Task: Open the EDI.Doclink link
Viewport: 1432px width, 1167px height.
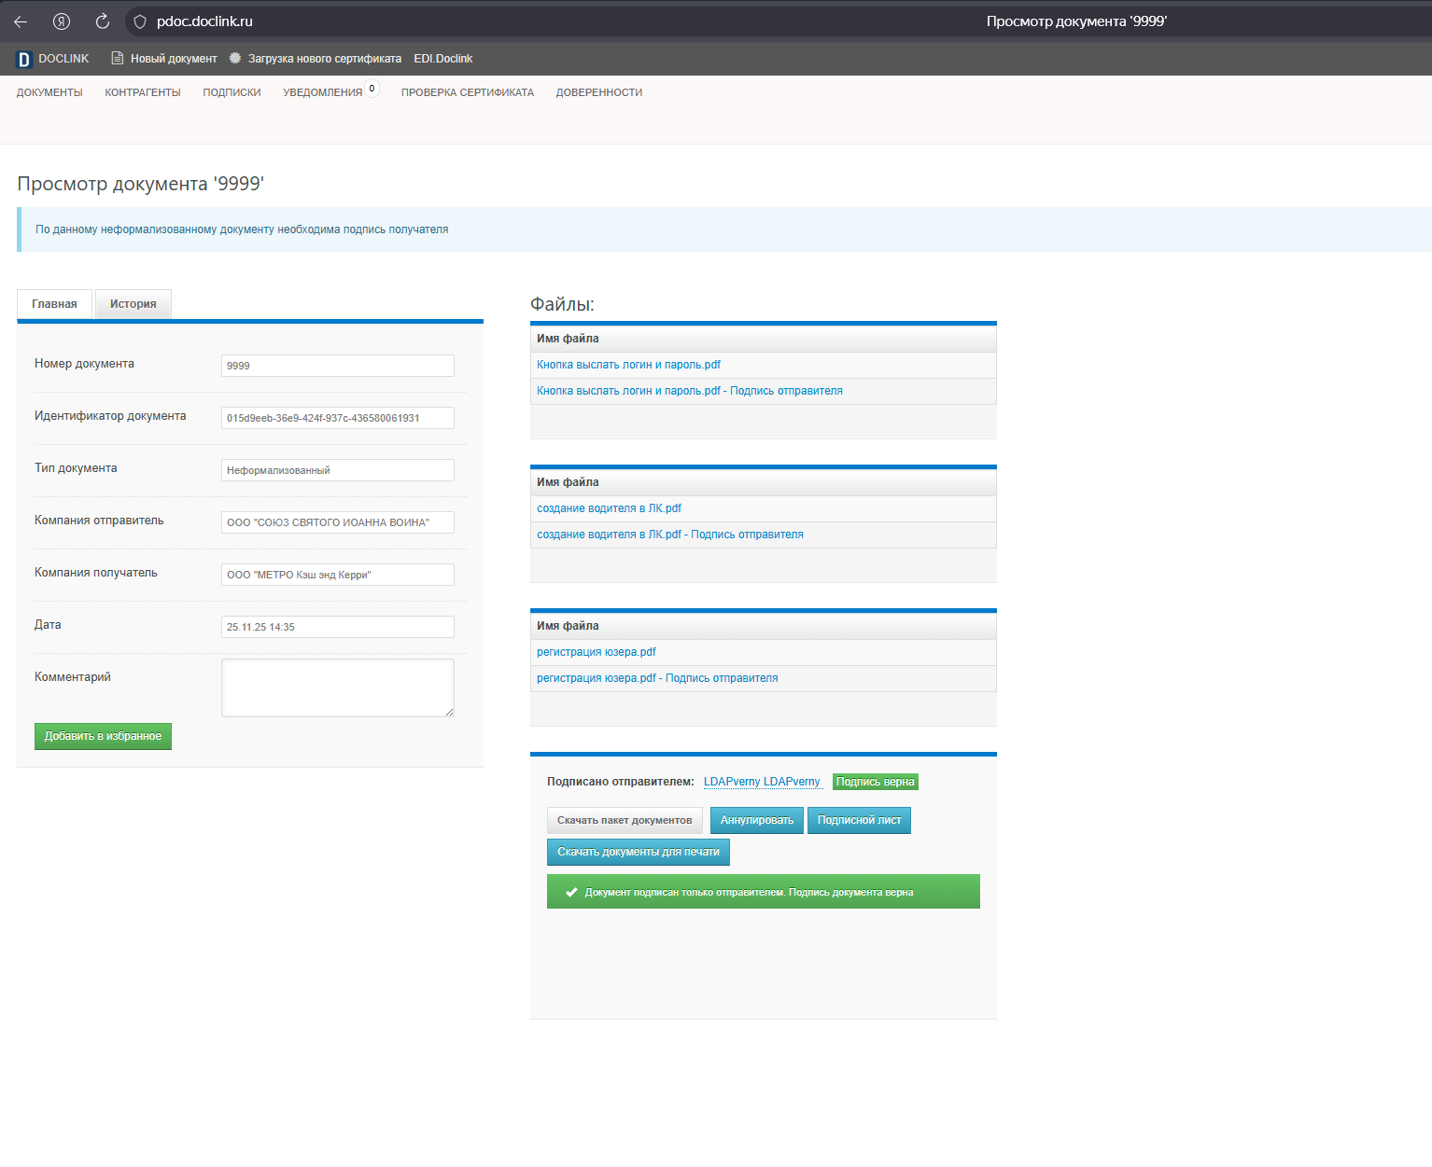Action: (443, 59)
